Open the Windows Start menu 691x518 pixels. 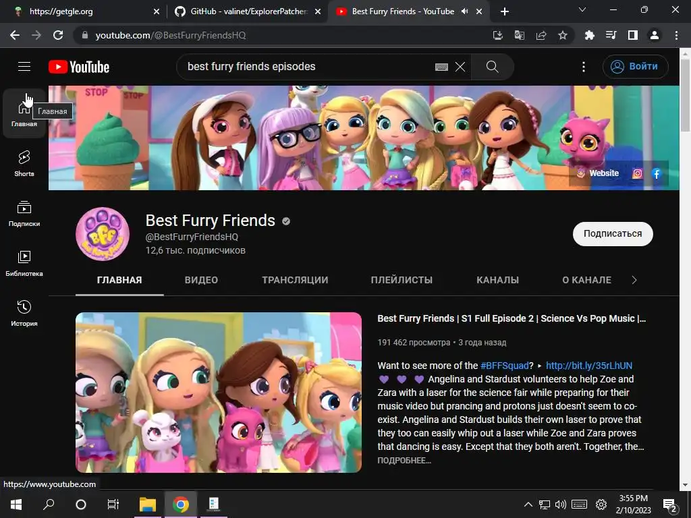[16, 505]
